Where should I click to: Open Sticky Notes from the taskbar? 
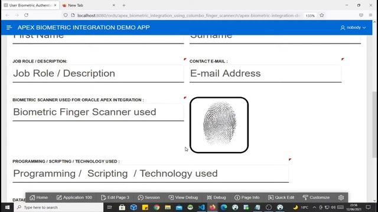(x=145, y=207)
